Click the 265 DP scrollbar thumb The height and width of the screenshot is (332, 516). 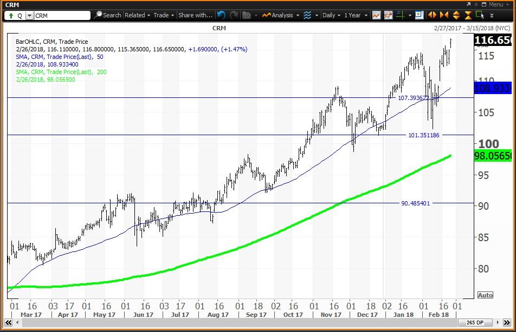pos(475,322)
